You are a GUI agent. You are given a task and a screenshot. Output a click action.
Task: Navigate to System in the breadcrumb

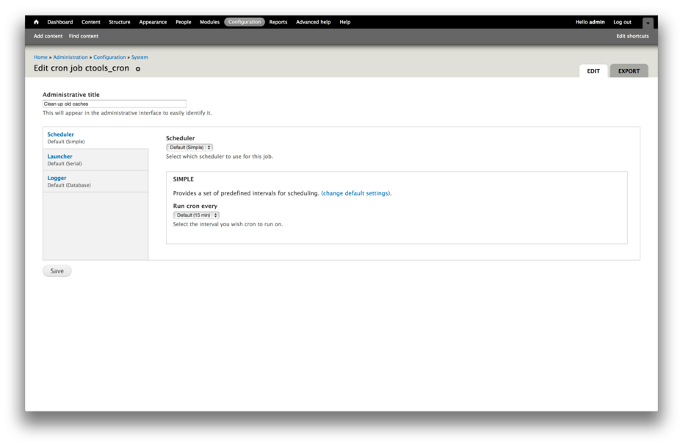tap(140, 57)
